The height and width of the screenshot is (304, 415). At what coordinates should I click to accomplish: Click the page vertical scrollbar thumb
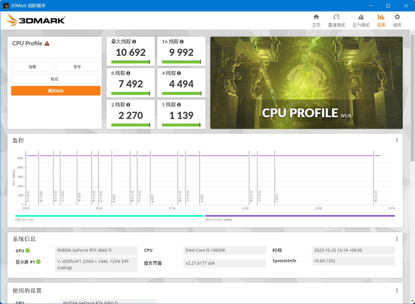tap(413, 98)
